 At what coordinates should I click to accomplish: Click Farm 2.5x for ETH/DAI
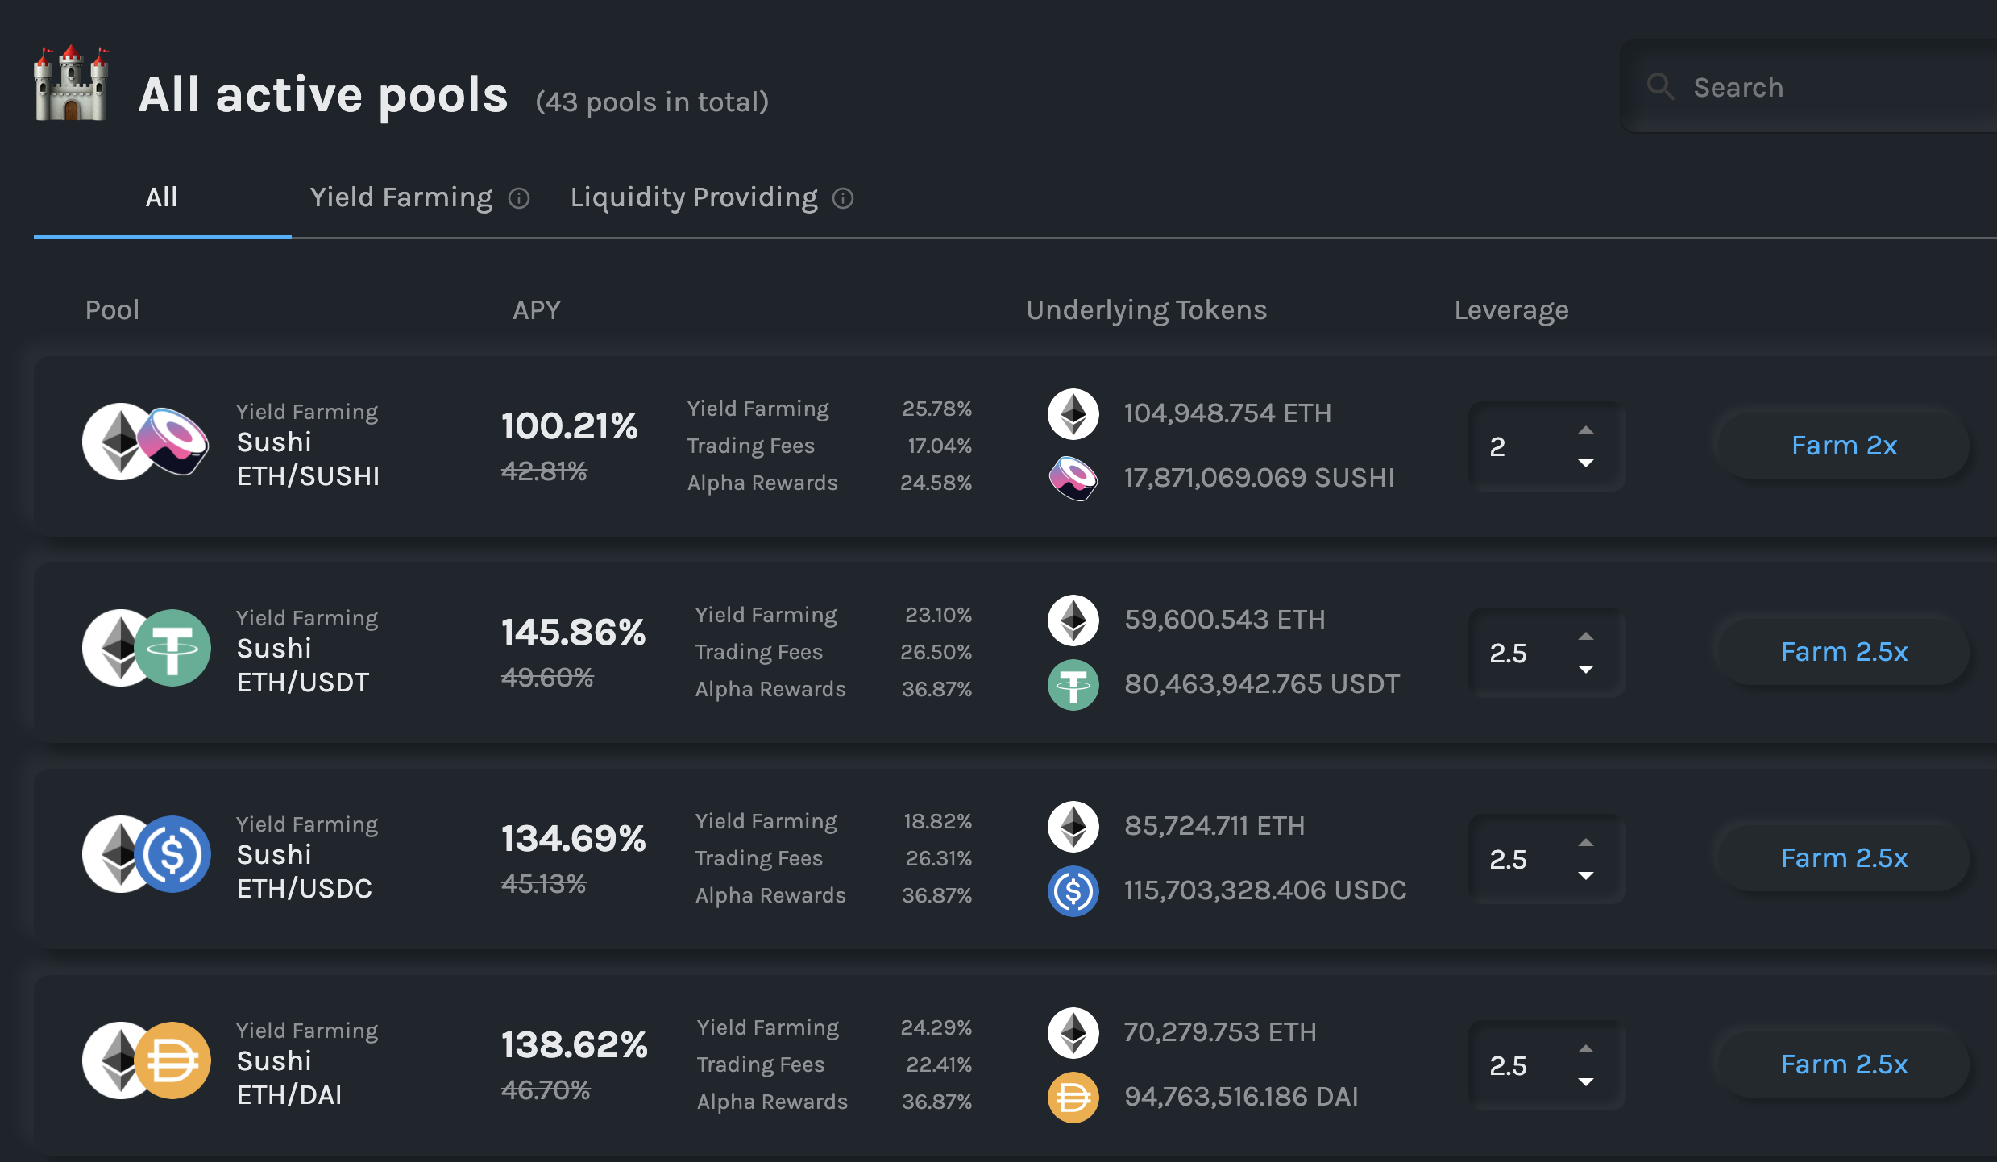[x=1844, y=1064]
